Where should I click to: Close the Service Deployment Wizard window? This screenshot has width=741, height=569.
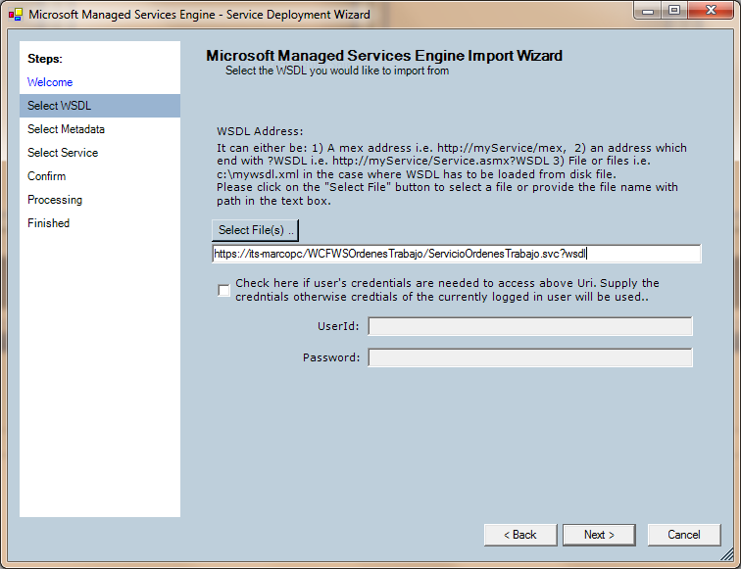(711, 11)
